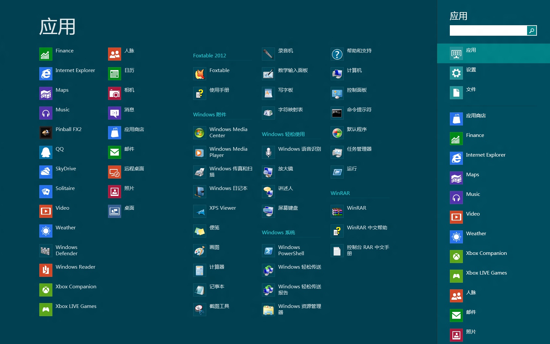Open the 画图 Paint icon
The height and width of the screenshot is (344, 550).
coord(200,251)
